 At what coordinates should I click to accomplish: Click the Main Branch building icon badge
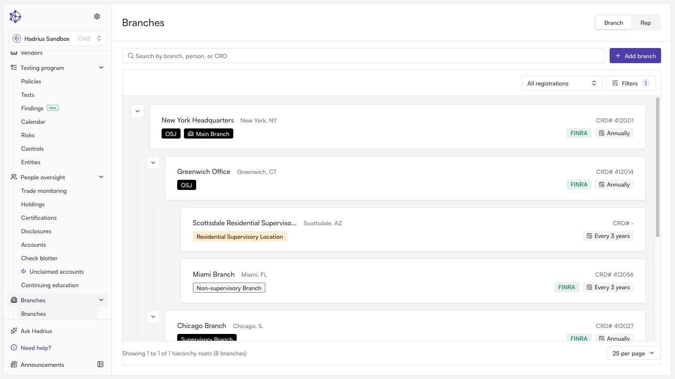point(191,133)
